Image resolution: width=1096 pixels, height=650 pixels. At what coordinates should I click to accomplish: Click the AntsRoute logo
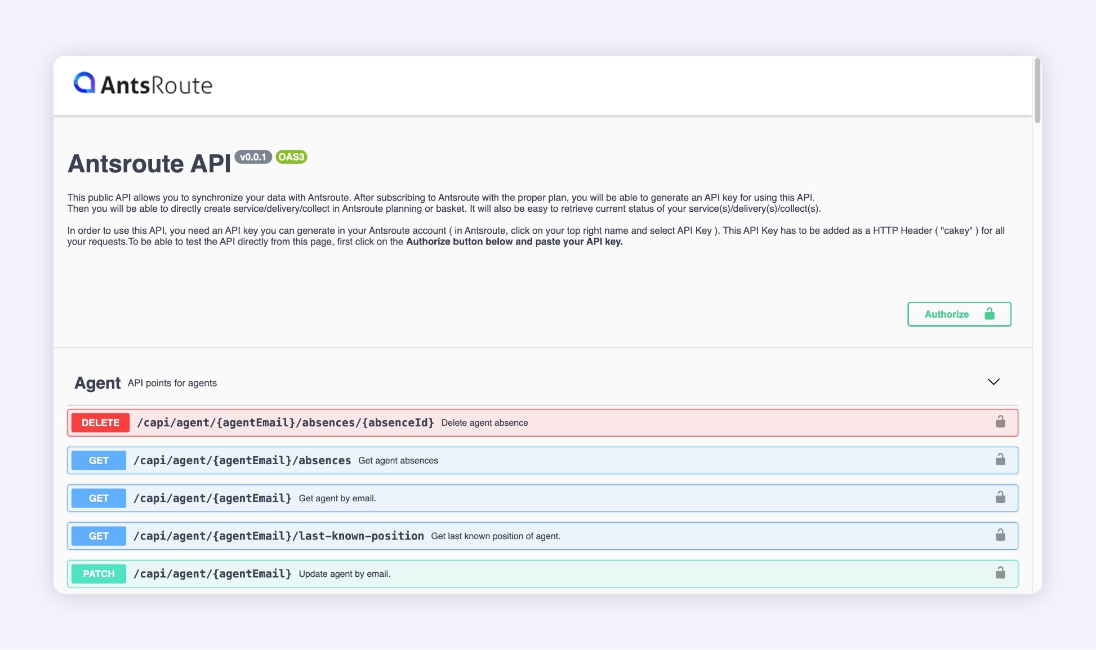(143, 84)
